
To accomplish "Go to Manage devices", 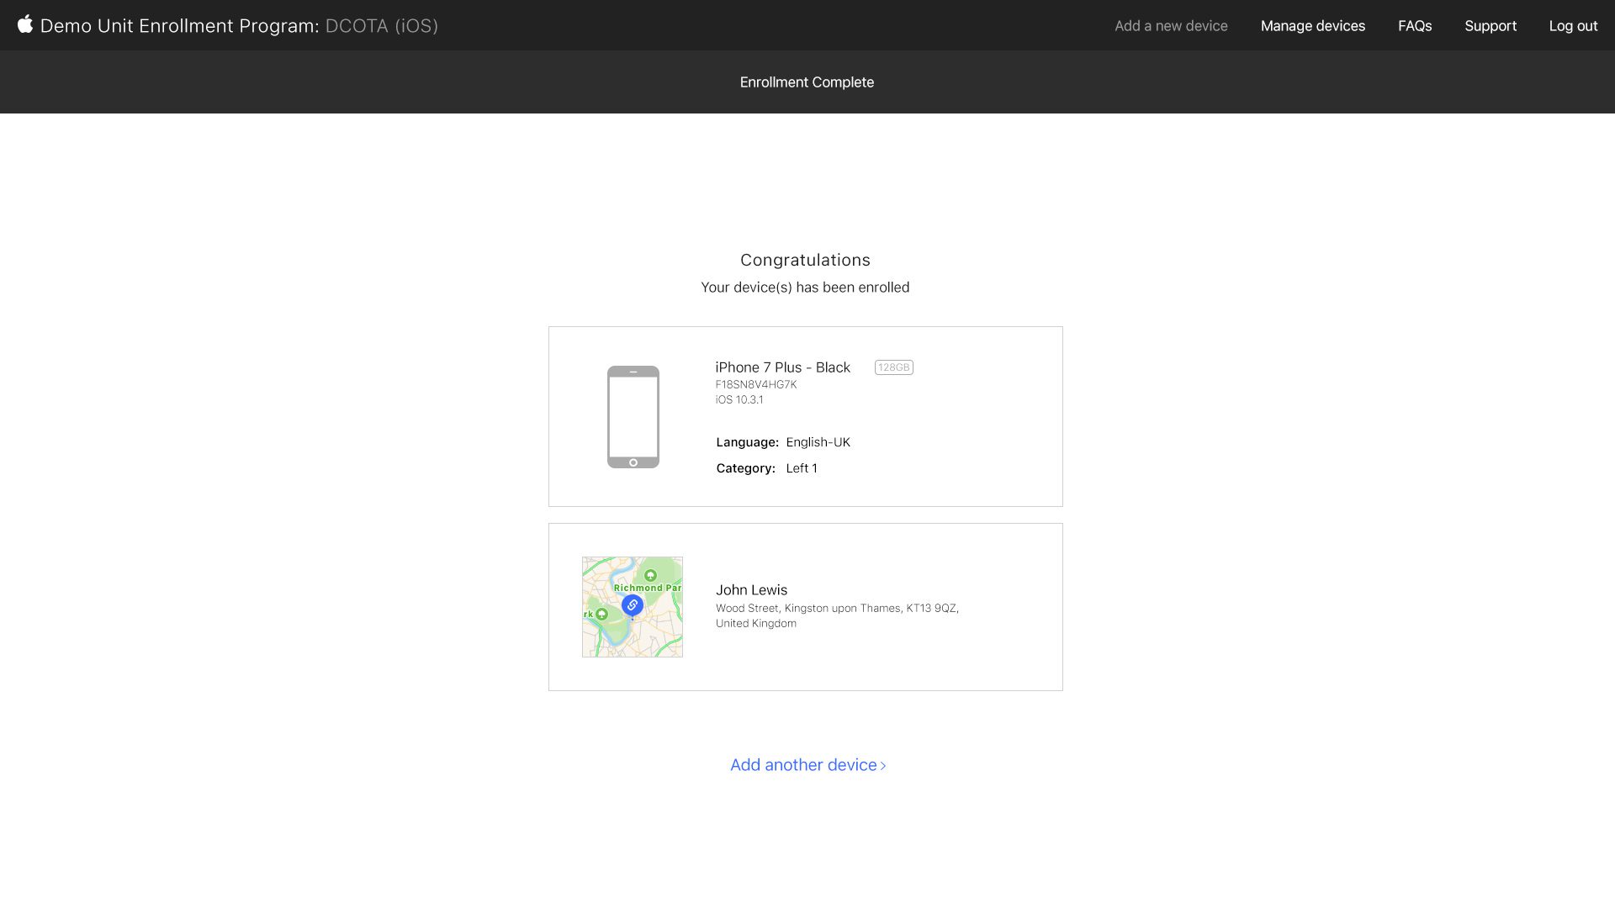I will [x=1312, y=26].
